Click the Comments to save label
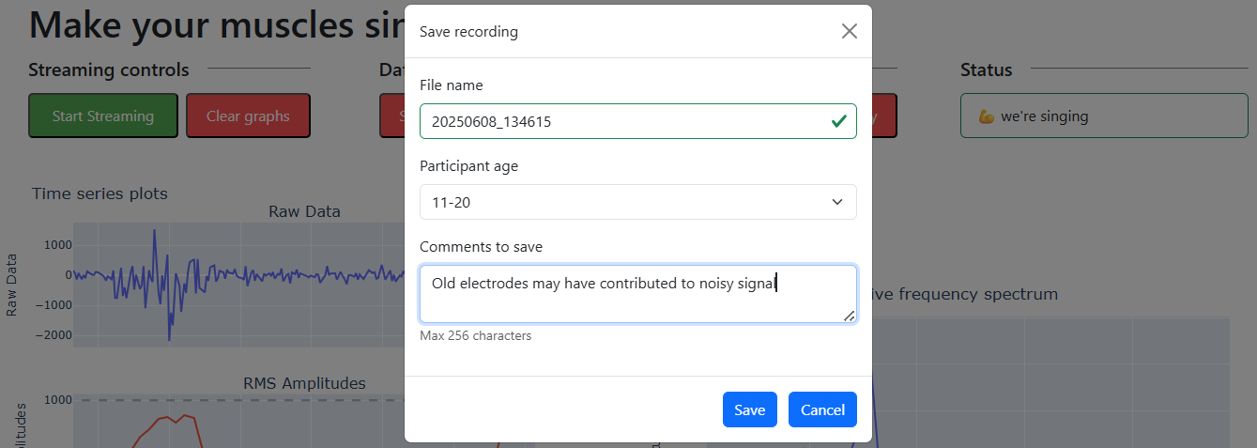 481,247
